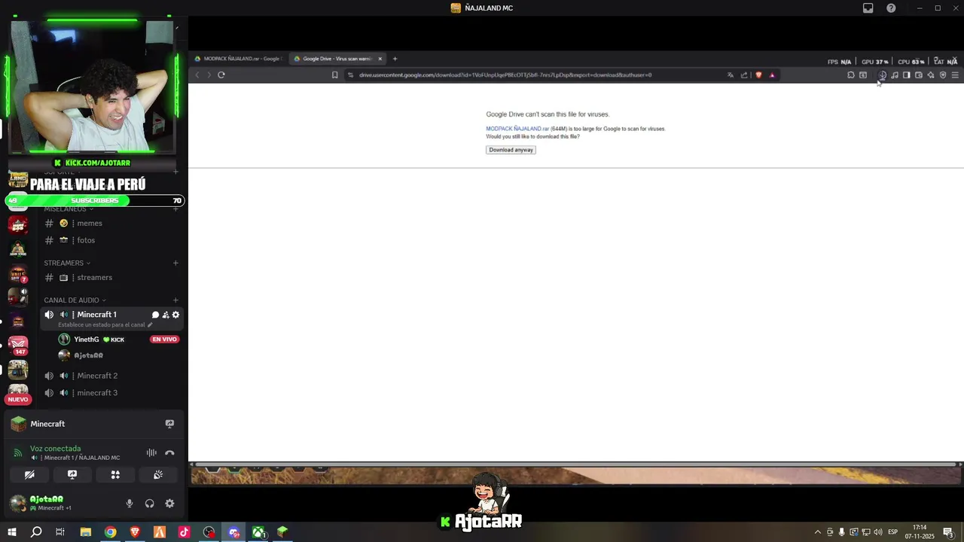Open Discord inbox in title bar

coord(868,8)
